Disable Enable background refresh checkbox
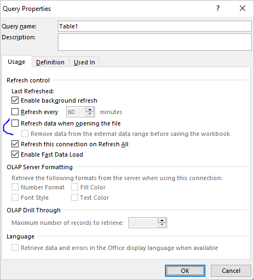The height and width of the screenshot is (280, 254). point(15,100)
